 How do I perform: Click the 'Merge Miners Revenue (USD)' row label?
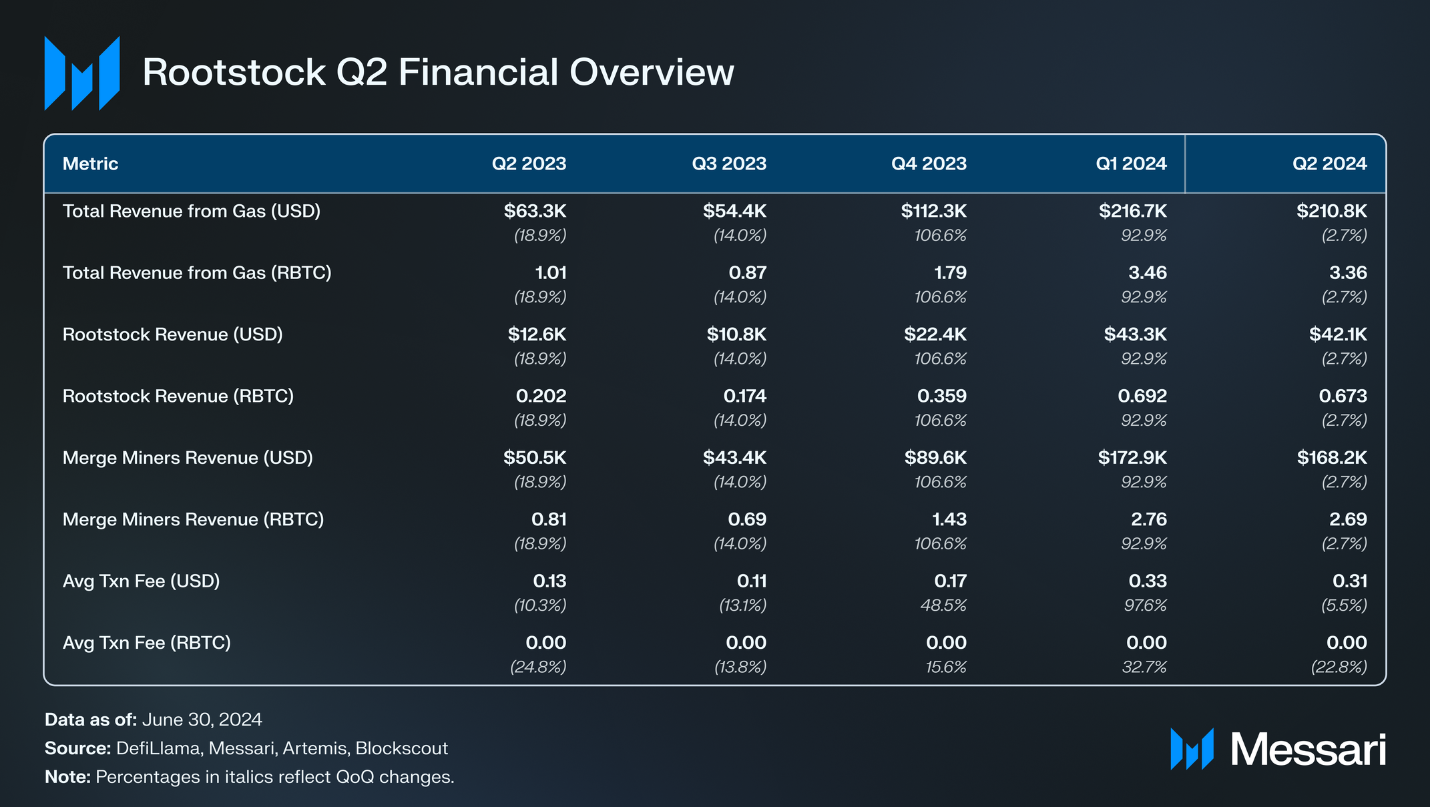click(x=188, y=458)
